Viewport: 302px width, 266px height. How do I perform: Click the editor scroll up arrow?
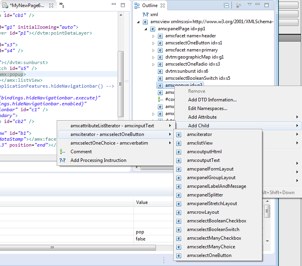point(121,15)
